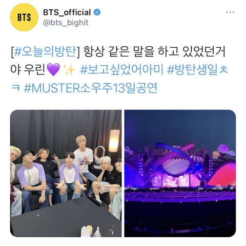This screenshot has width=246, height=246.
Task: Click the text 야 우린
Action: pos(28,70)
